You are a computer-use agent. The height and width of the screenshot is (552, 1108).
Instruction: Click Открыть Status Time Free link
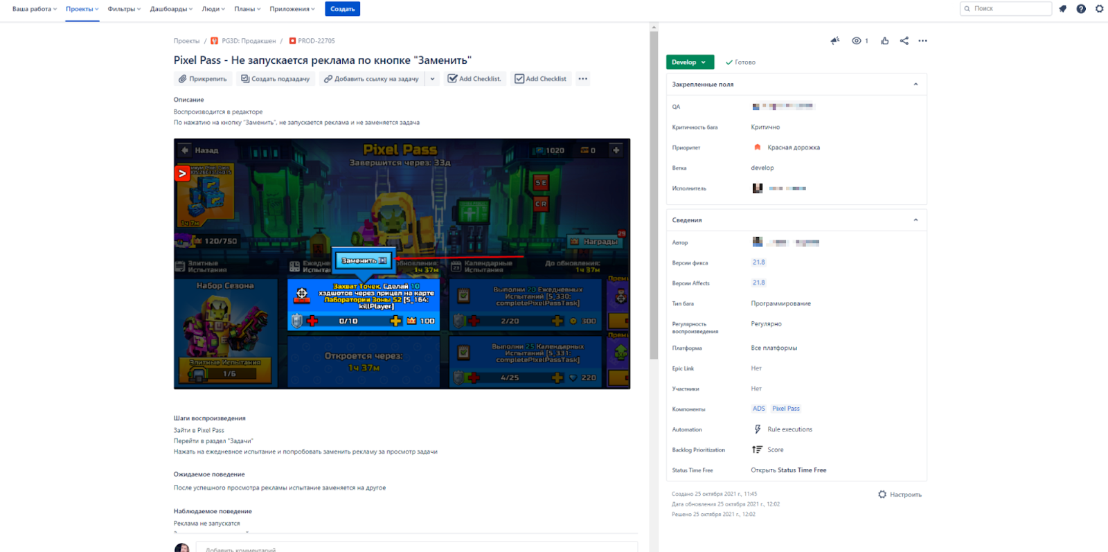(x=789, y=470)
